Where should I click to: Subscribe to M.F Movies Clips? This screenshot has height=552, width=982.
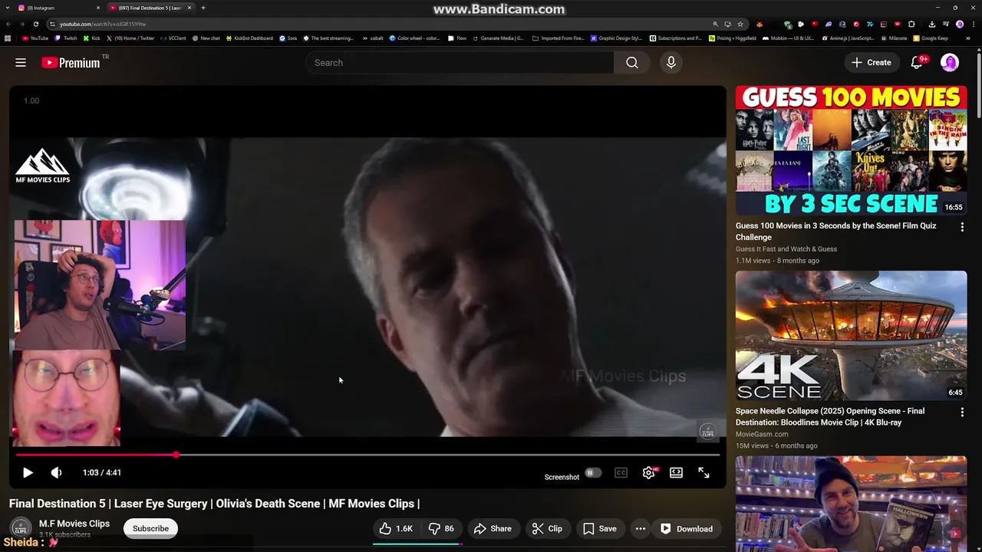pos(150,528)
